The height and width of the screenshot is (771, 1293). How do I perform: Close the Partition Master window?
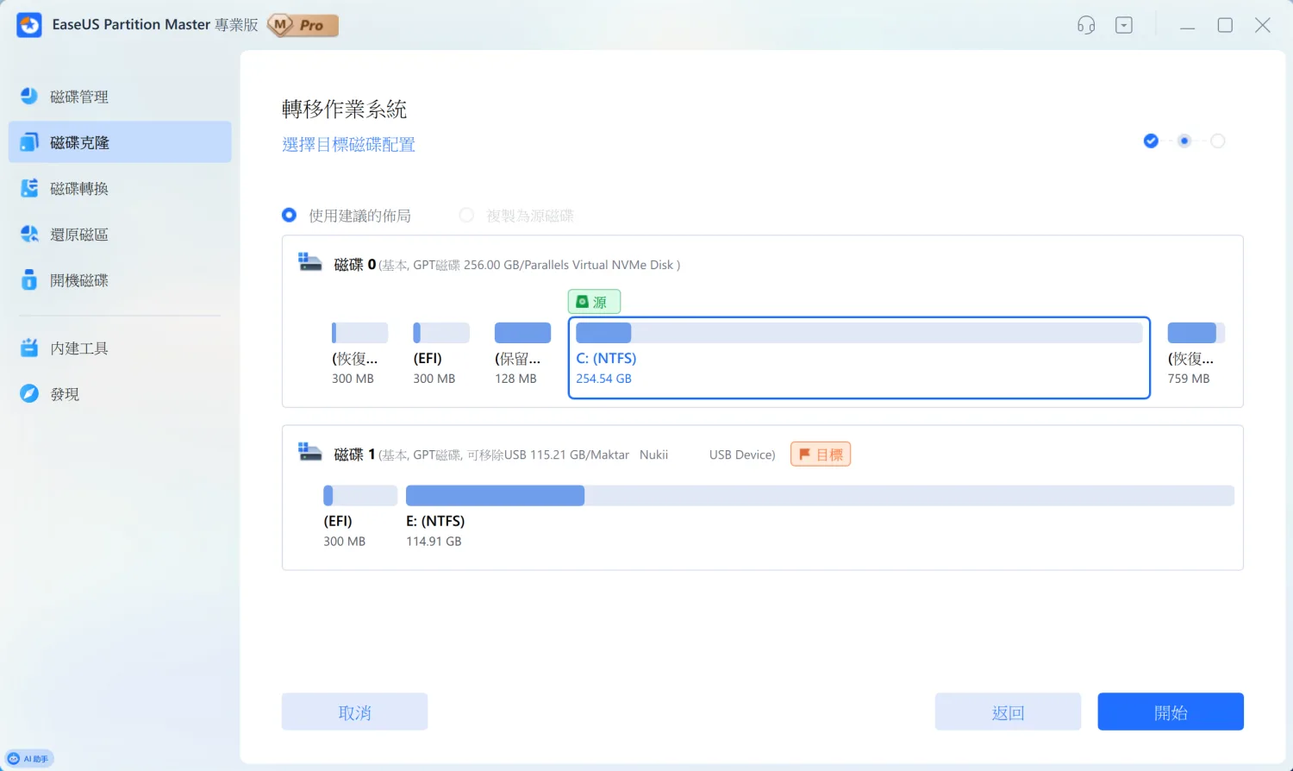click(x=1263, y=25)
